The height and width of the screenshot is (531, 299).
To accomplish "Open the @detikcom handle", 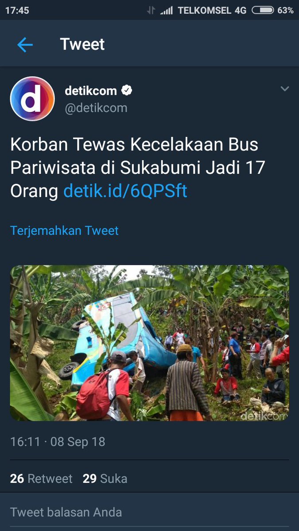I will (96, 108).
